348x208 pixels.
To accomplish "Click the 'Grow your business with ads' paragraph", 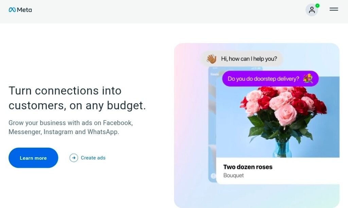I will [71, 127].
